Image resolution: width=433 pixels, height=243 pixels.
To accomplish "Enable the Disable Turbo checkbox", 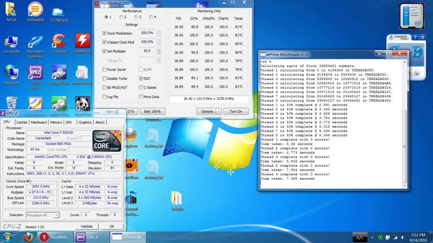I will click(x=104, y=79).
